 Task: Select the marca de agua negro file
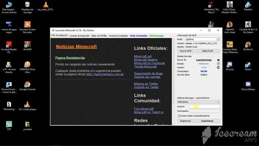9,28
